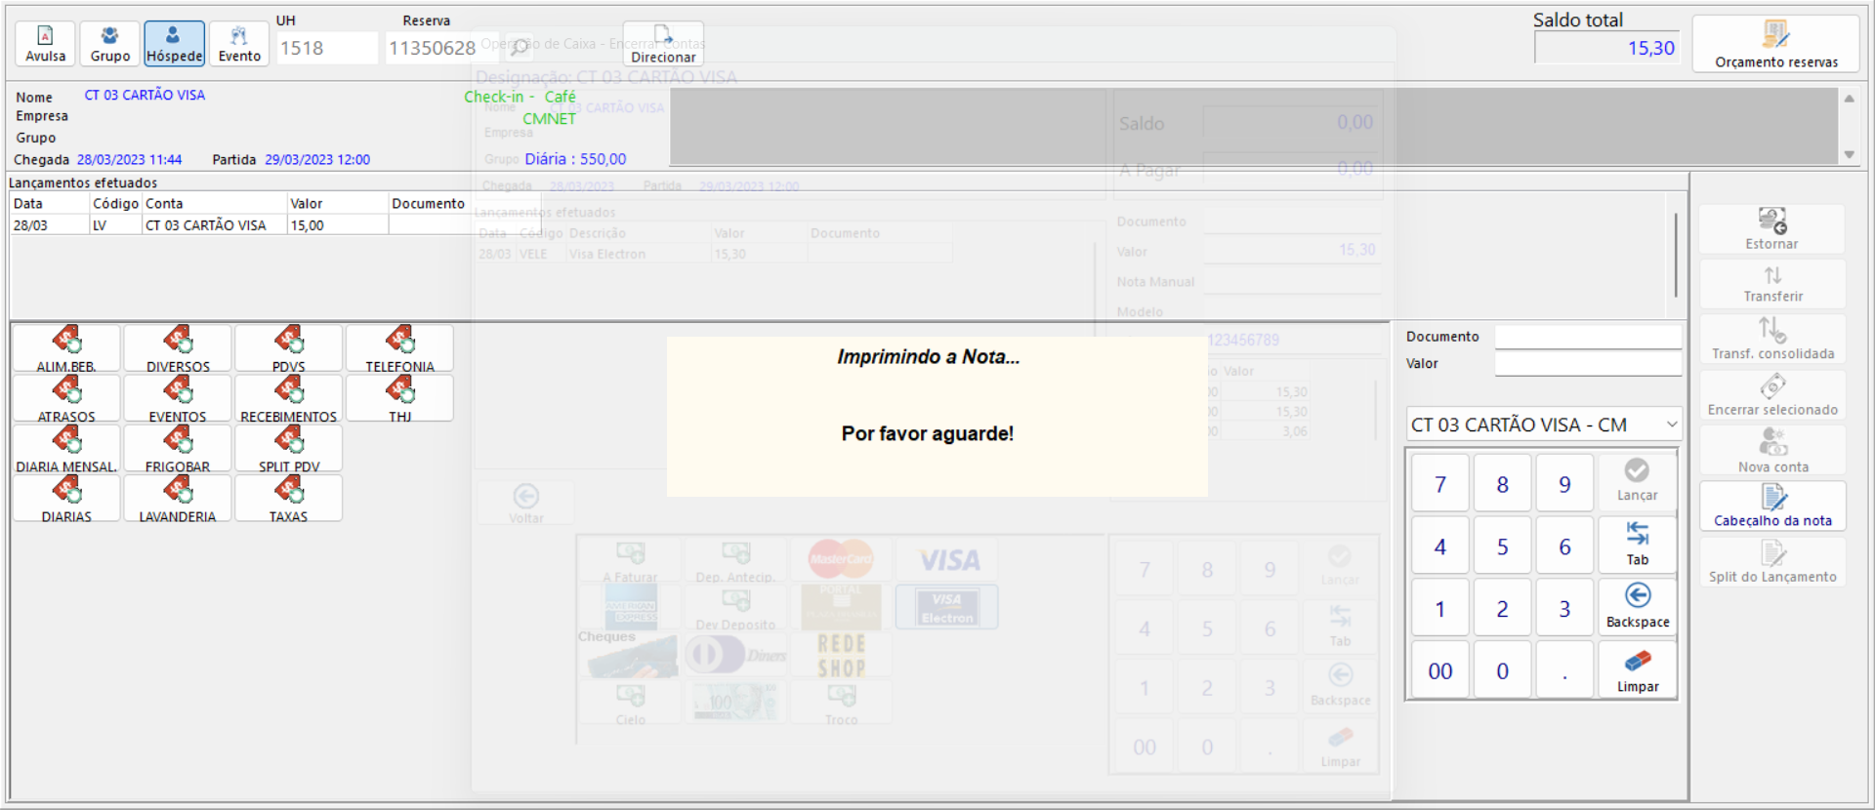Image resolution: width=1875 pixels, height=810 pixels.
Task: Click keypad digit 7
Action: (1440, 484)
